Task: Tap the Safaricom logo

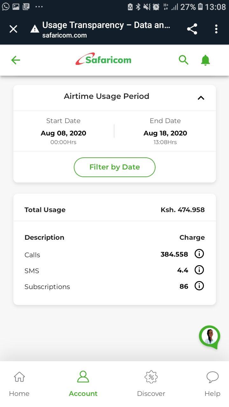Action: 103,59
